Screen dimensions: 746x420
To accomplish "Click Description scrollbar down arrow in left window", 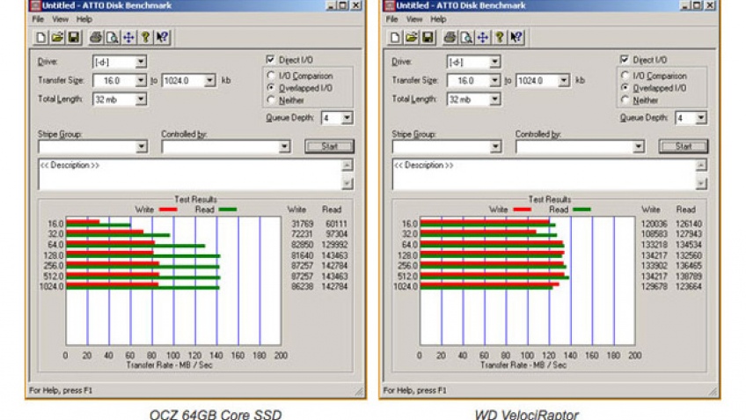I will coord(347,183).
